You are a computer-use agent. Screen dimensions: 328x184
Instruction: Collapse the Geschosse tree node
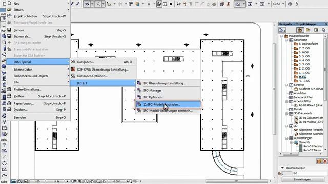click(x=286, y=40)
